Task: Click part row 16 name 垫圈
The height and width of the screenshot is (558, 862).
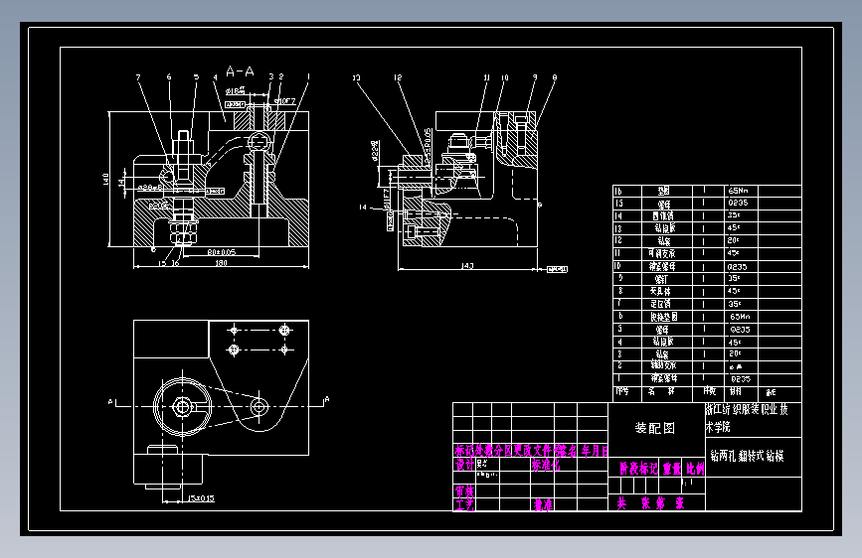Action: [x=663, y=191]
